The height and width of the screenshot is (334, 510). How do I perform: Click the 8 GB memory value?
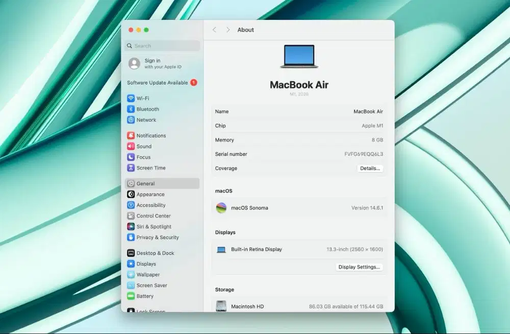click(377, 140)
